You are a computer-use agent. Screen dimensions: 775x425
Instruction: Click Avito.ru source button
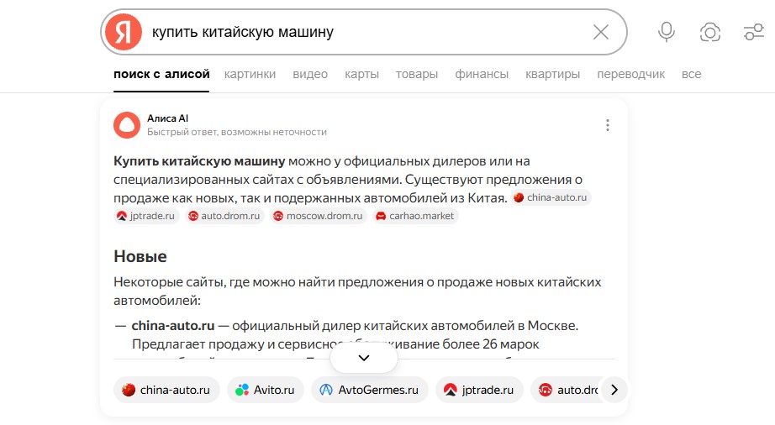click(x=265, y=390)
